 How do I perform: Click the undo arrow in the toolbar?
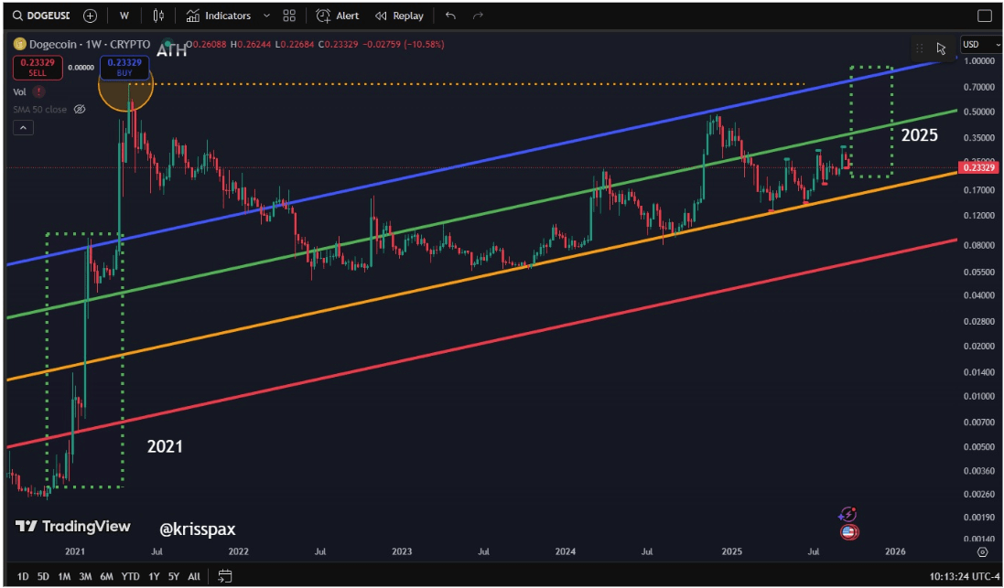click(449, 16)
